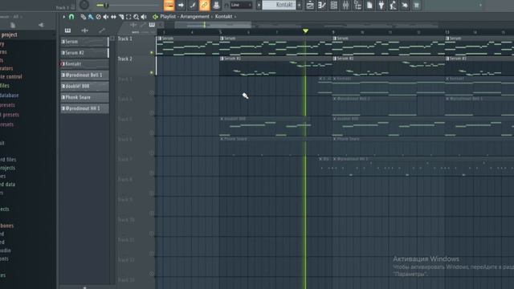Screen dimensions: 514x289
Task: Select the Slip tool in Playlist toolbar
Action: pos(113,17)
